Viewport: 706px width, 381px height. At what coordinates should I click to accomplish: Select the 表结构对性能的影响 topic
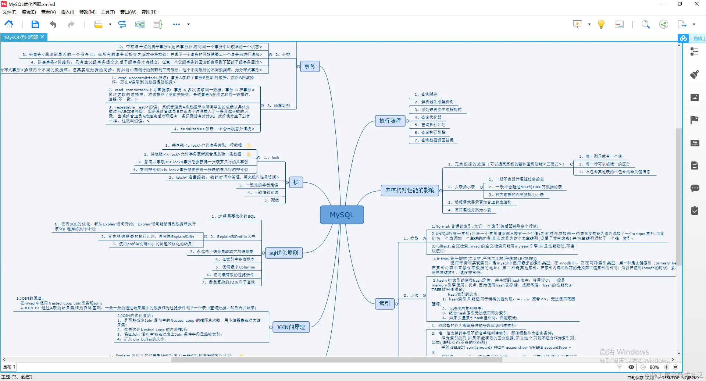(x=410, y=190)
